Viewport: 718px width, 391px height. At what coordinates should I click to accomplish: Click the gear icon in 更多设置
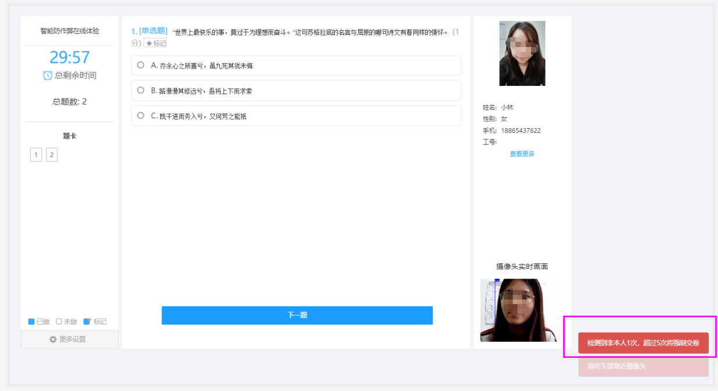pos(53,339)
